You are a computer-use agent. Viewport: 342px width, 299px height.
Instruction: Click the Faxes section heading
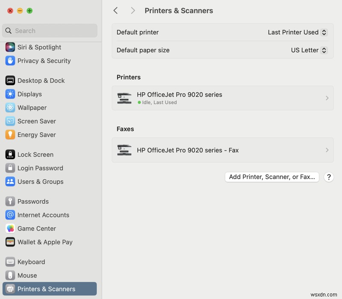125,129
